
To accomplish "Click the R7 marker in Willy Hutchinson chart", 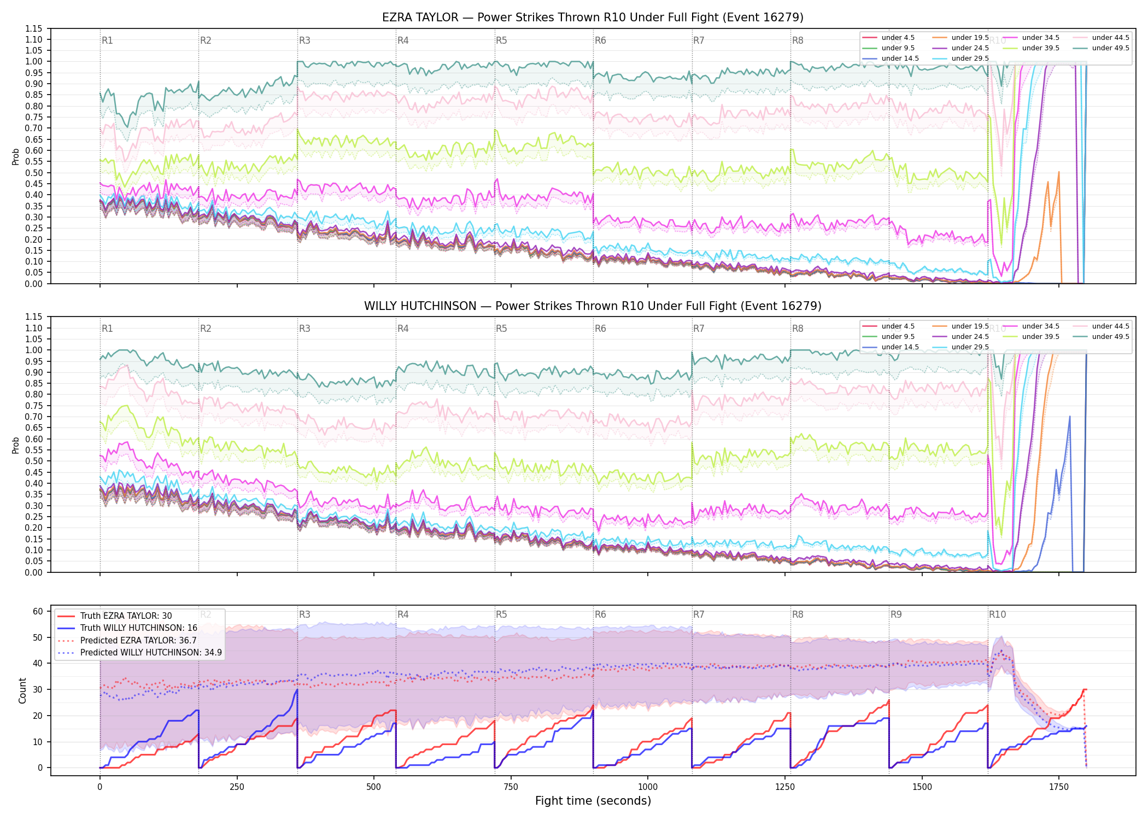I will click(699, 329).
